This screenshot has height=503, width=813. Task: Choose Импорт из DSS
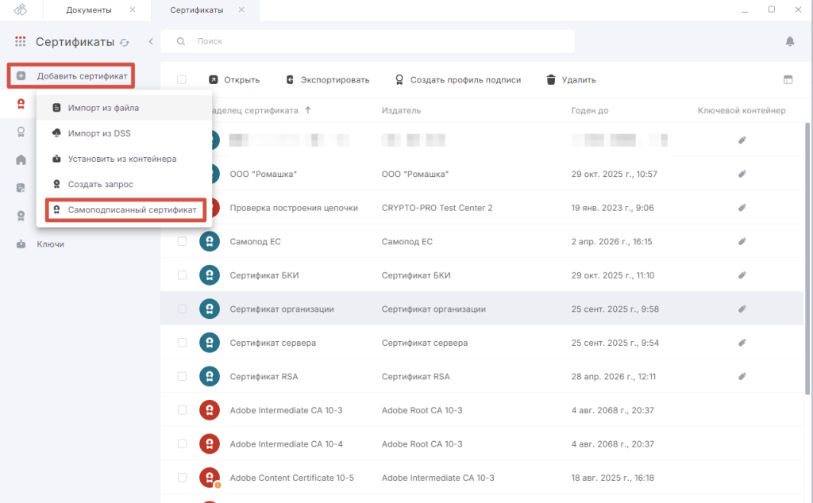[x=125, y=133]
